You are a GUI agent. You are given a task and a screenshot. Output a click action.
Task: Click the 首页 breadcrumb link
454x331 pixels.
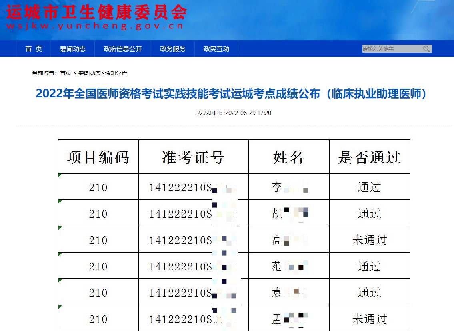point(66,73)
